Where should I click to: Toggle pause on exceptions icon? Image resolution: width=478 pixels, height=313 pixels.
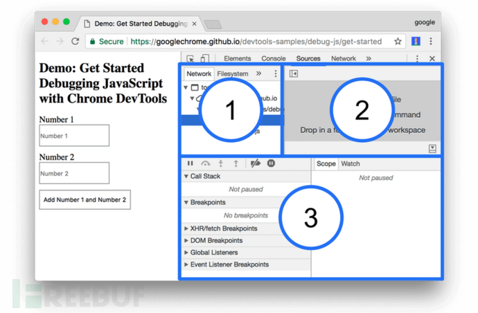[x=271, y=163]
